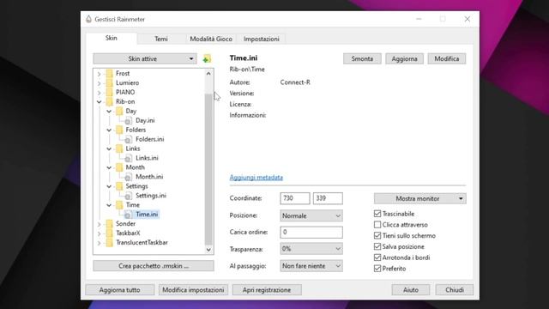This screenshot has width=549, height=309.
Task: Click the Apri registrazione button
Action: (x=267, y=290)
